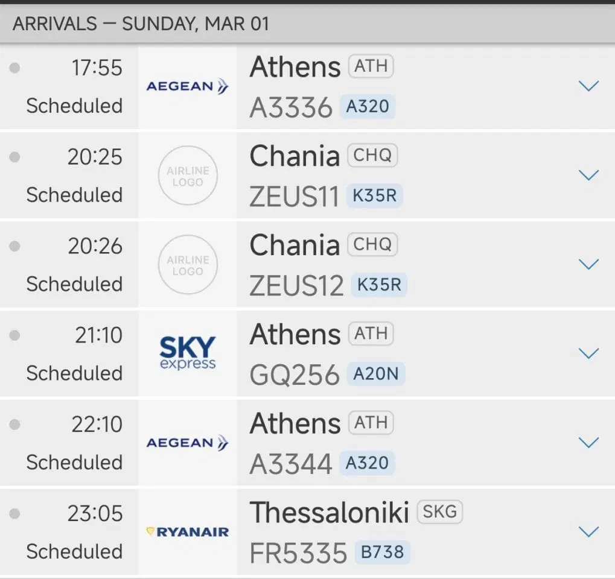Click the Sky Express logo for GQ256
The image size is (615, 579).
point(188,353)
